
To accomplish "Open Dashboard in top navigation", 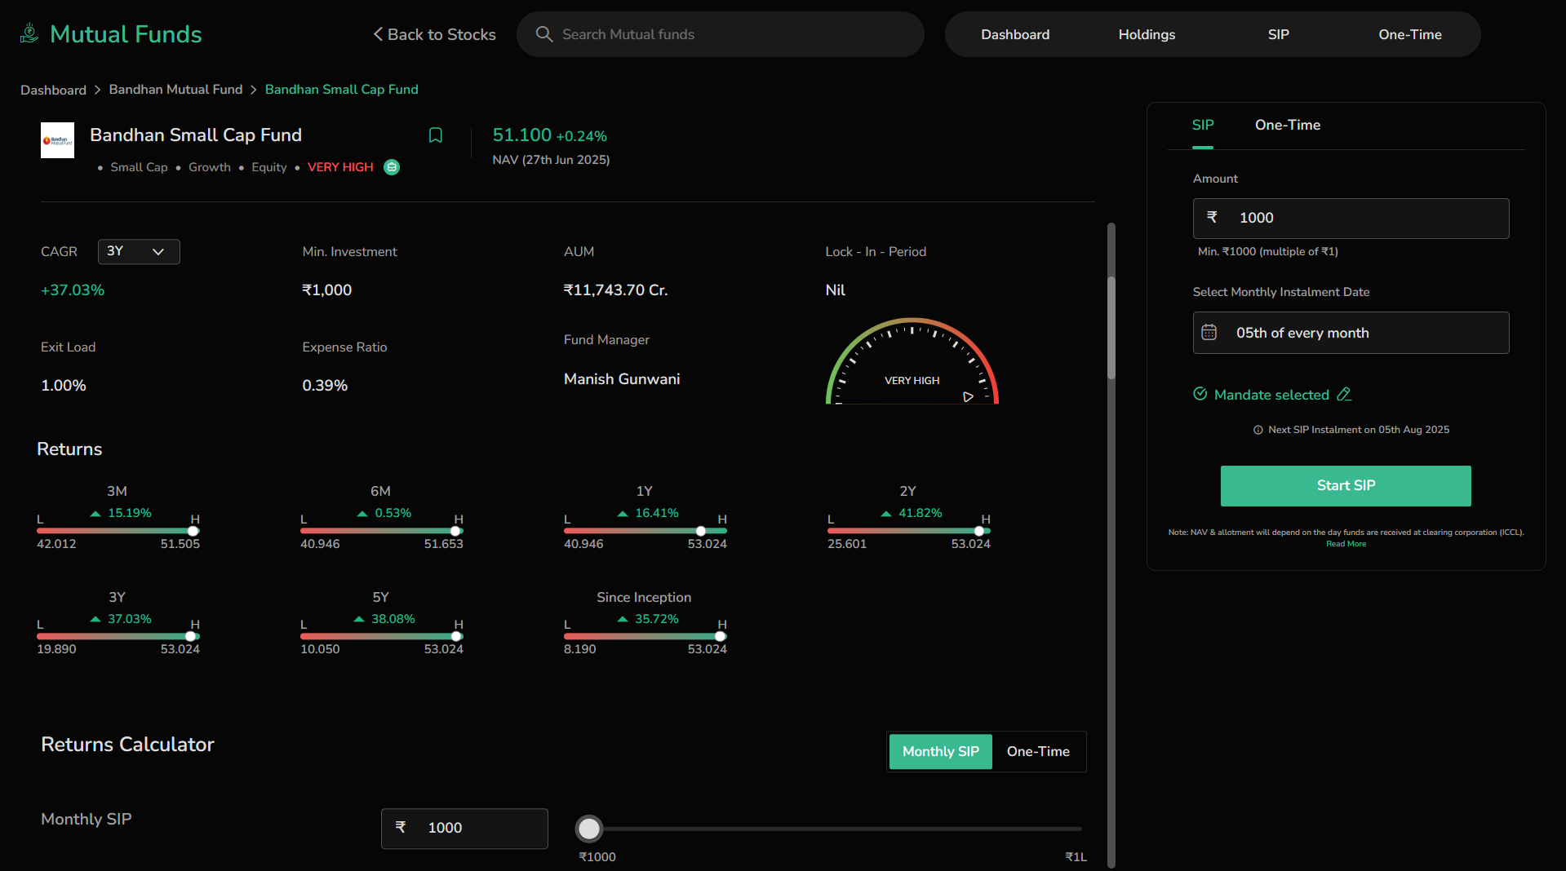I will click(x=1014, y=34).
